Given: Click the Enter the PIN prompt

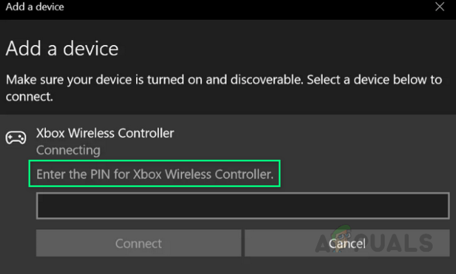Looking at the screenshot, I should (x=155, y=174).
